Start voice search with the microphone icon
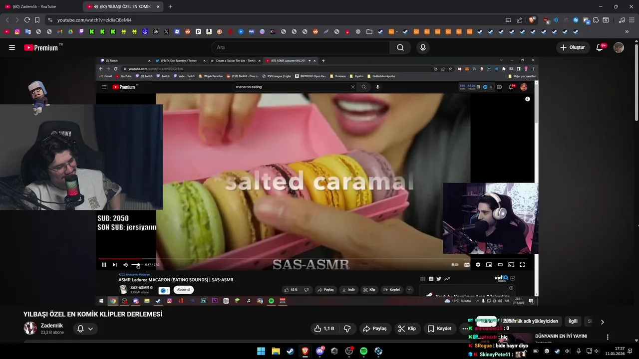Viewport: 639px width, 359px height. (423, 47)
